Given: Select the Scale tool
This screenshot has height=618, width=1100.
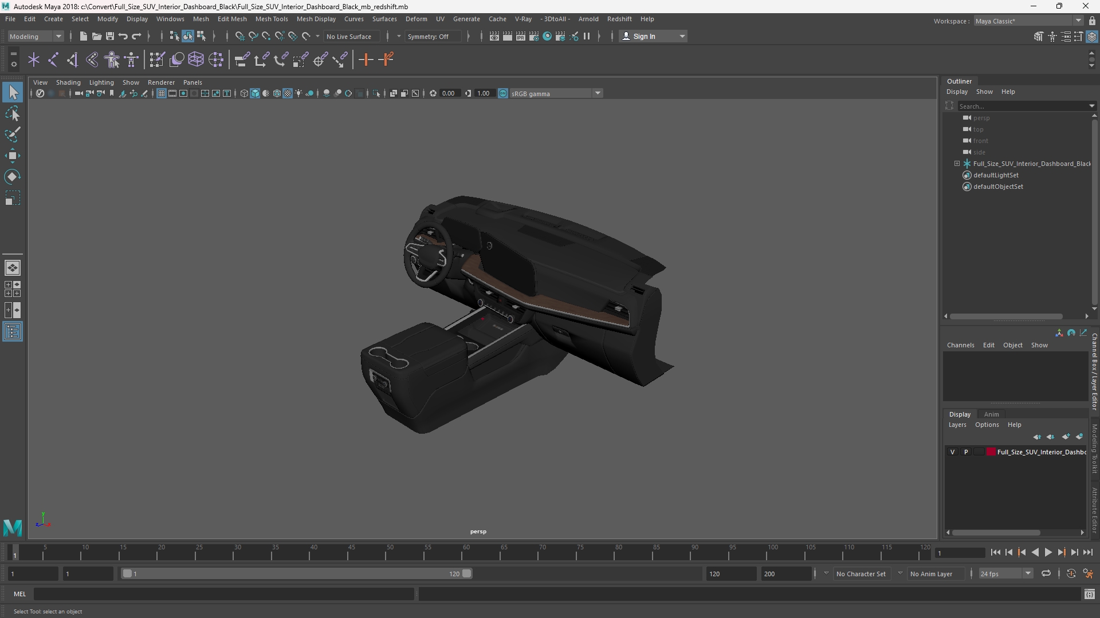Looking at the screenshot, I should click(x=13, y=198).
